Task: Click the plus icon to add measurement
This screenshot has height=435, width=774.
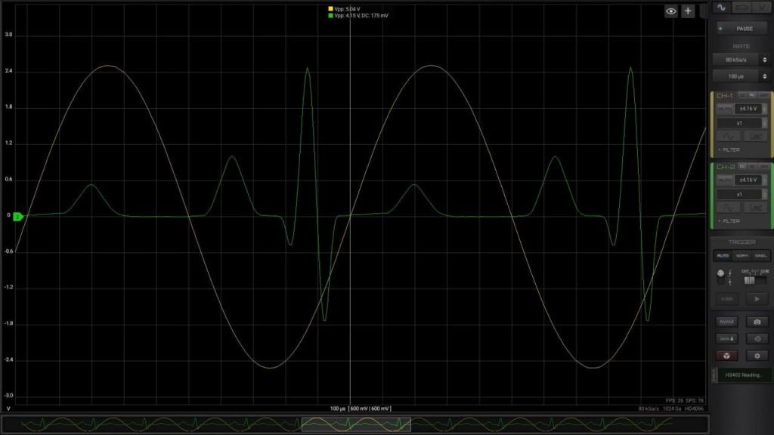Action: click(x=688, y=11)
